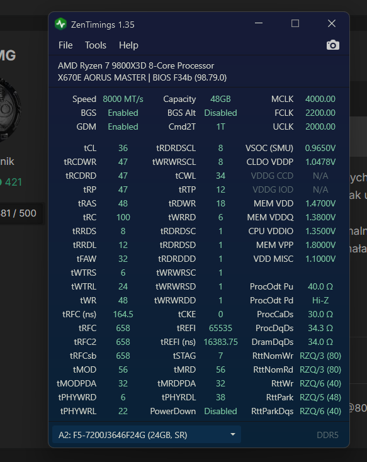Click the tPHYRDL value 38
The height and width of the screenshot is (462, 367).
[x=220, y=397]
